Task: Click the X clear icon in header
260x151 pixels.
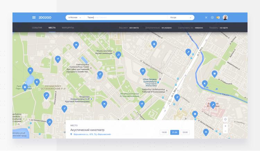Action: (206, 17)
